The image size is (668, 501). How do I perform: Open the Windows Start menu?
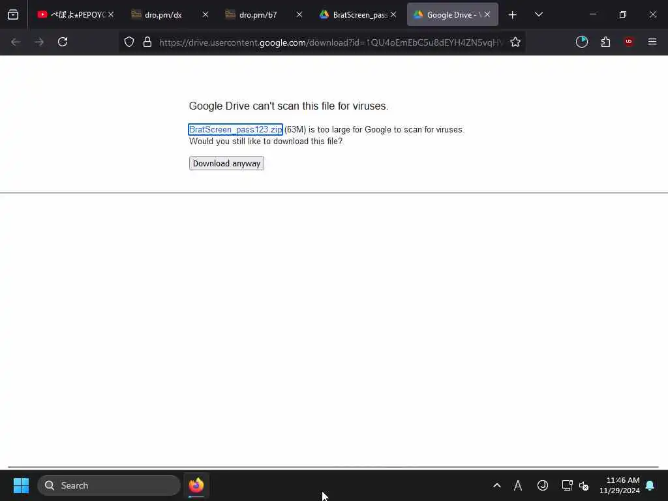(22, 485)
